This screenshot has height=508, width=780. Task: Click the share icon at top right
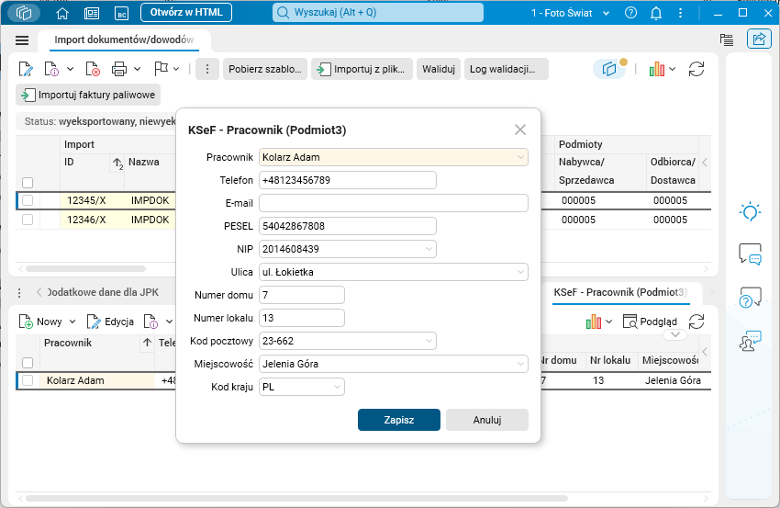[x=759, y=39]
